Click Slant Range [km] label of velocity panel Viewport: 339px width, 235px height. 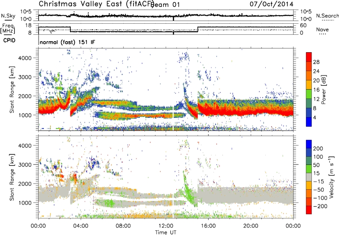(x=12, y=177)
